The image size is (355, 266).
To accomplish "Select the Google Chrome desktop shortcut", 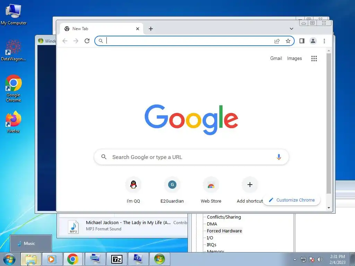I will [x=14, y=88].
